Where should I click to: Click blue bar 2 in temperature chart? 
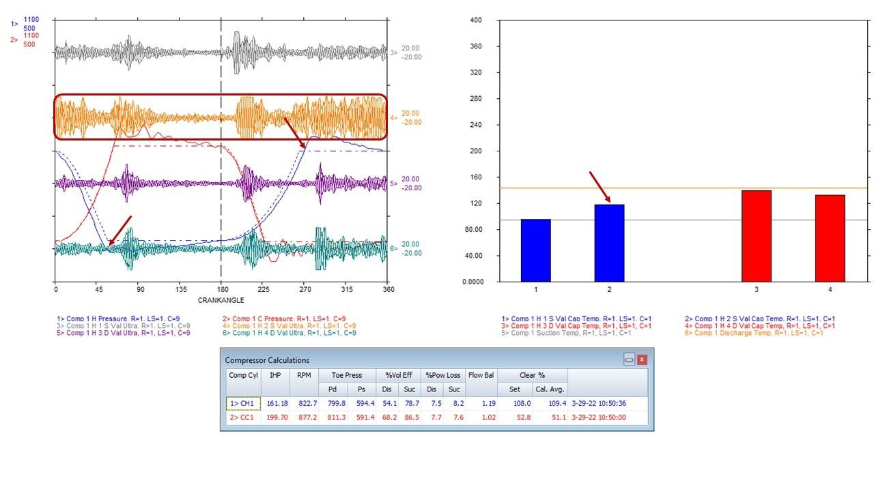point(609,243)
